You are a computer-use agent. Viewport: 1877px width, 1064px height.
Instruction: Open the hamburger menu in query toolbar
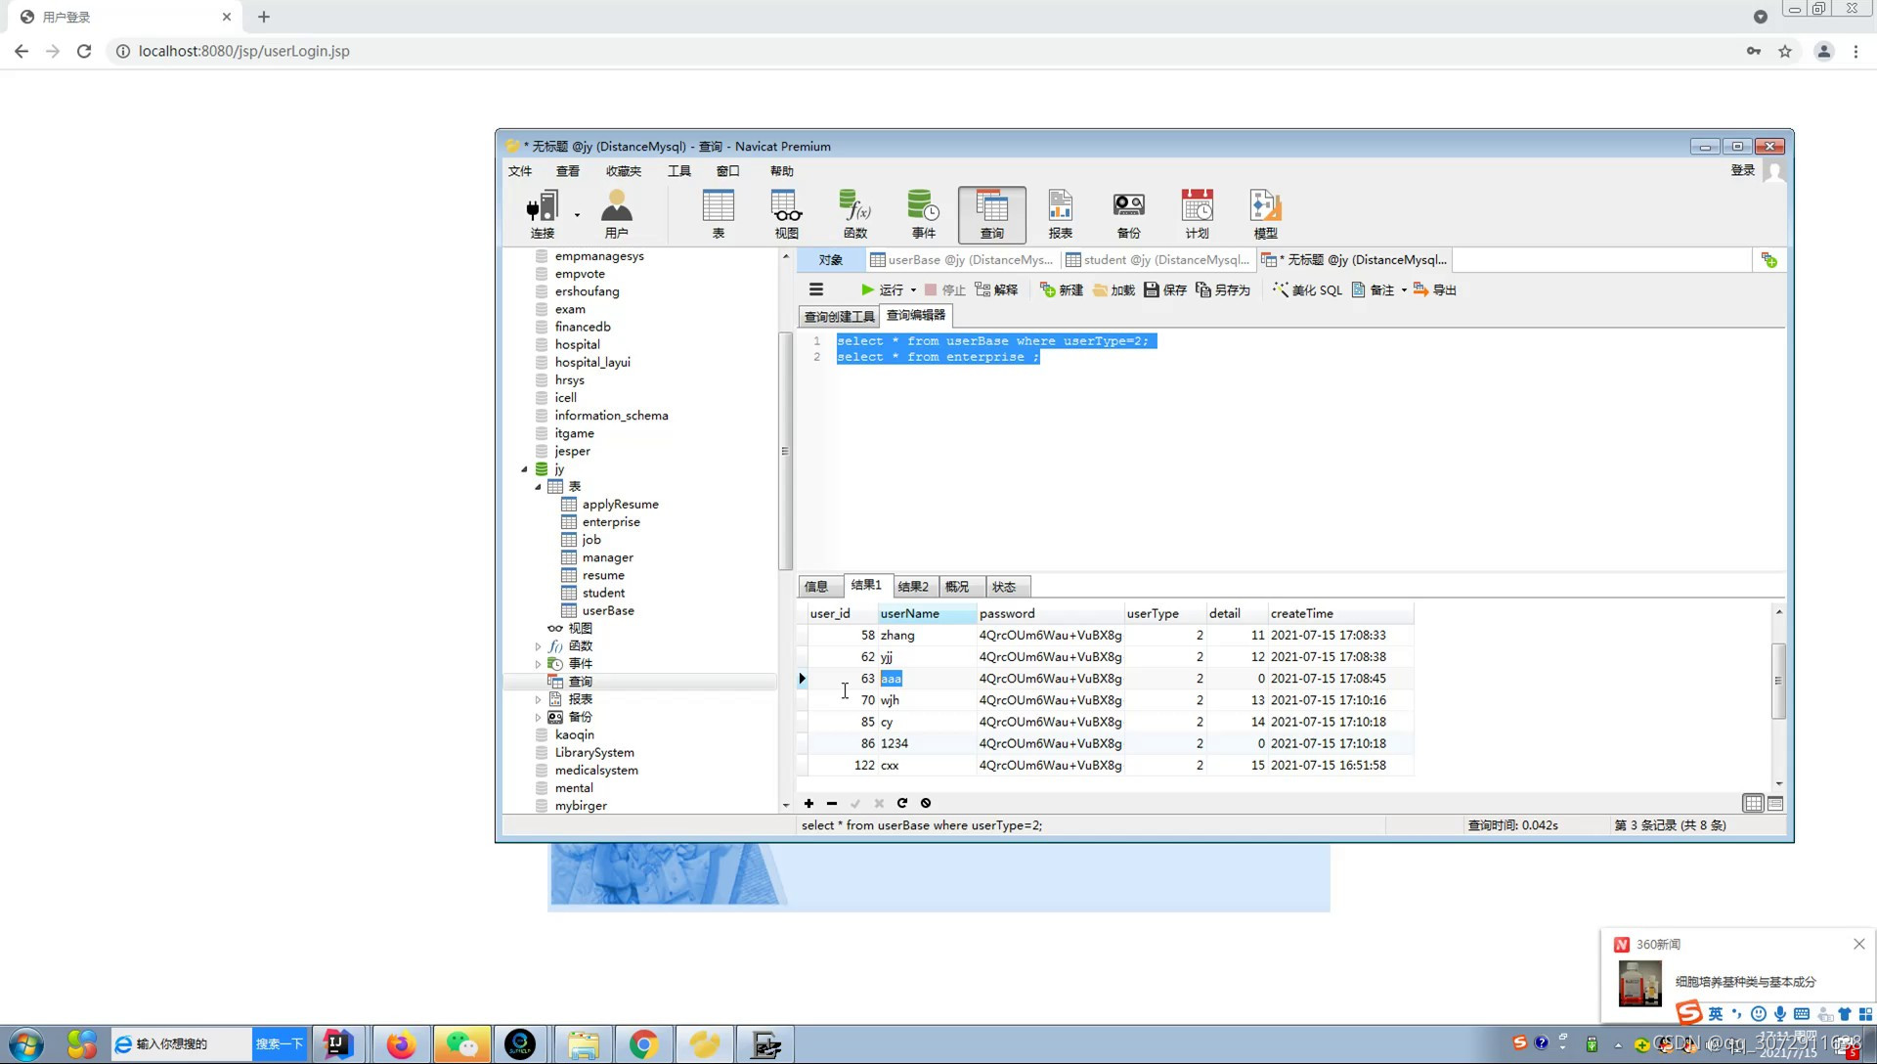click(816, 289)
